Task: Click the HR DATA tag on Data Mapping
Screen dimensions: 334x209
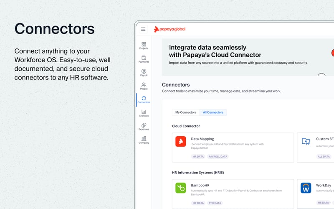Action: point(198,156)
